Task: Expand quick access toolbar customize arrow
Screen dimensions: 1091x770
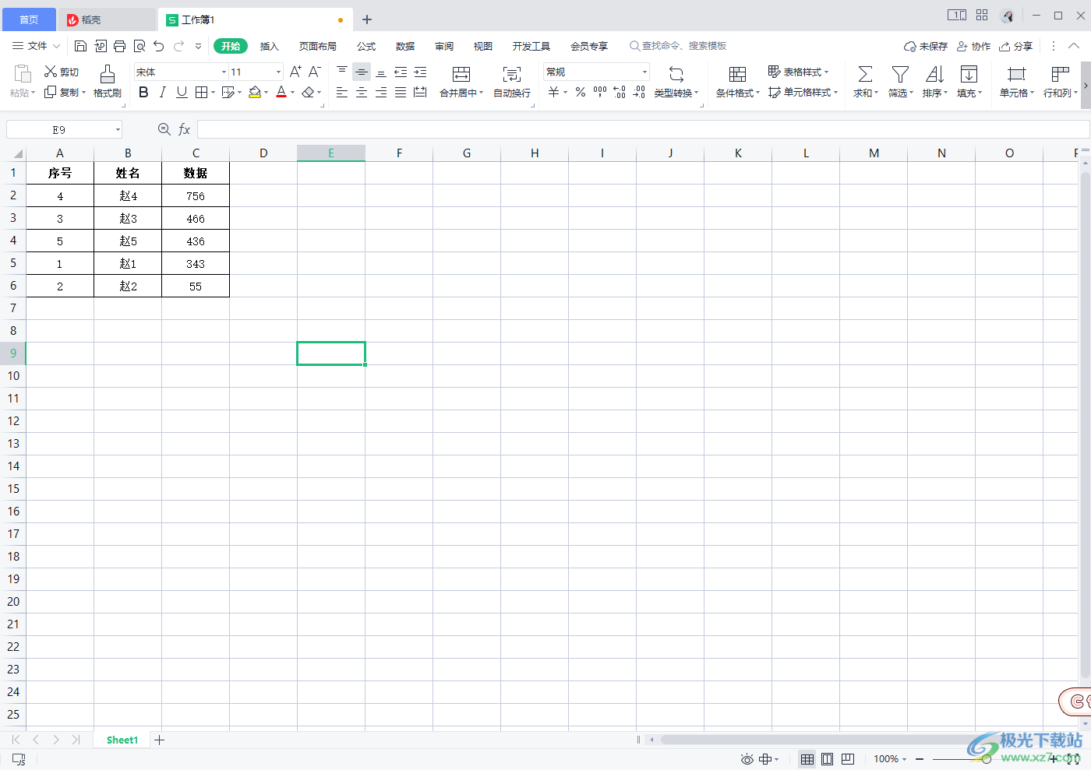Action: click(x=198, y=47)
